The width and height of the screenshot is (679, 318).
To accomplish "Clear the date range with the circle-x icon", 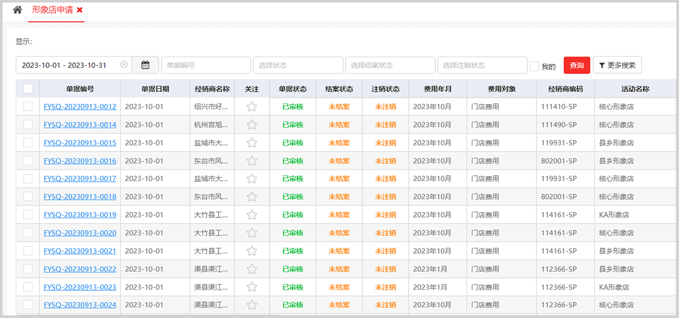I will pyautogui.click(x=123, y=65).
